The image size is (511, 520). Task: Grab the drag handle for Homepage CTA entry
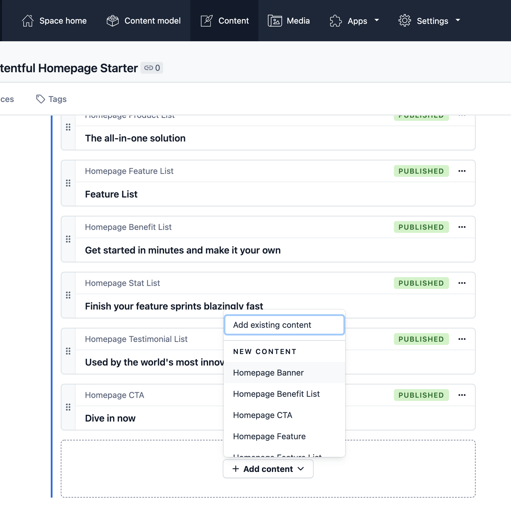68,407
